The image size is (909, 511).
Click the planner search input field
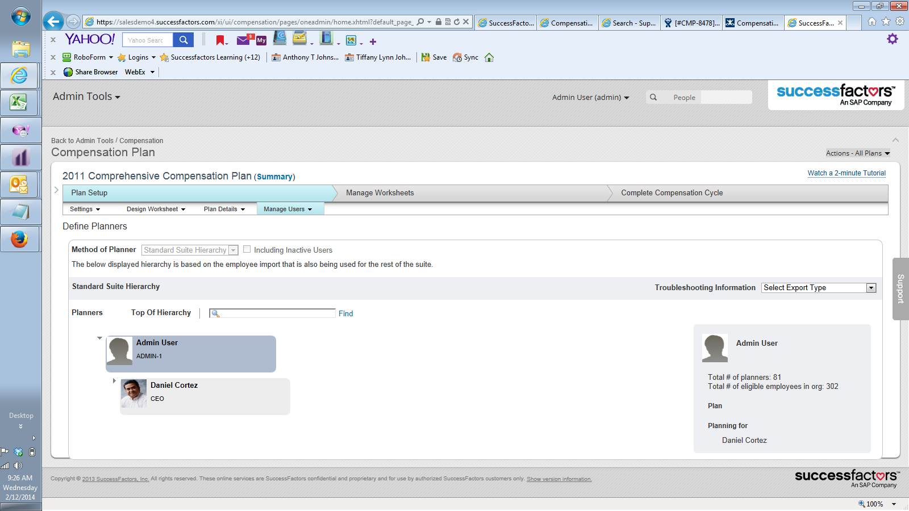click(272, 313)
